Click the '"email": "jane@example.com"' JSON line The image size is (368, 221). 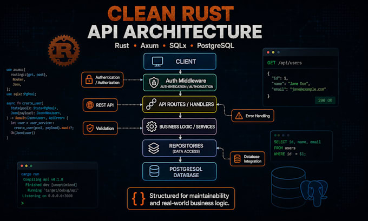(x=299, y=89)
